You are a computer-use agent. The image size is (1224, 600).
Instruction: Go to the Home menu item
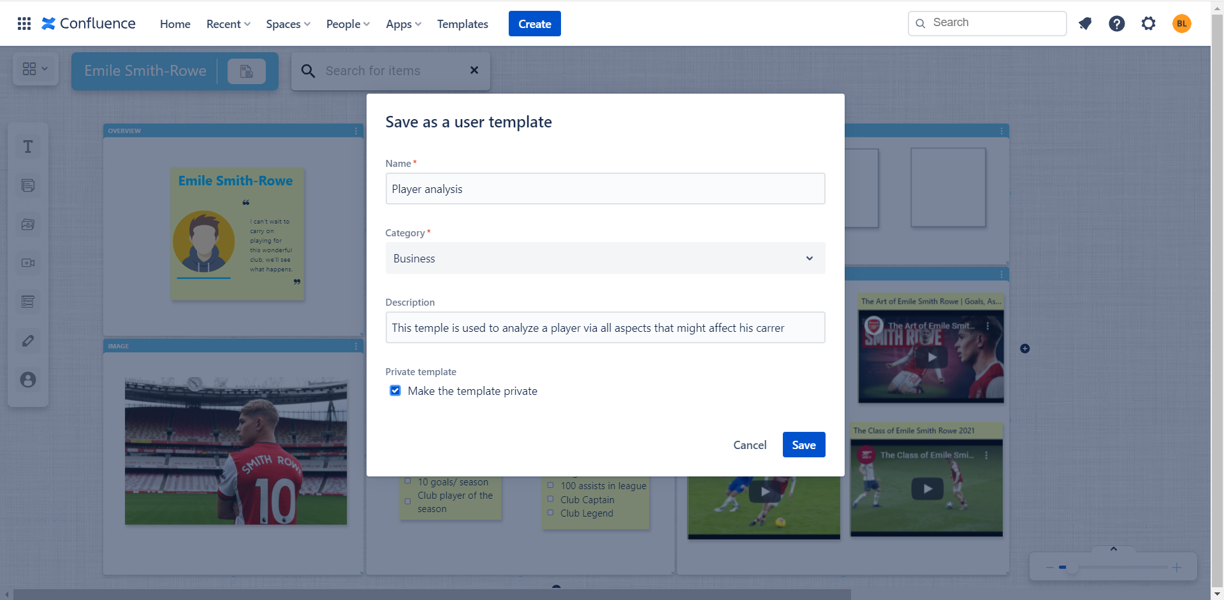[175, 24]
